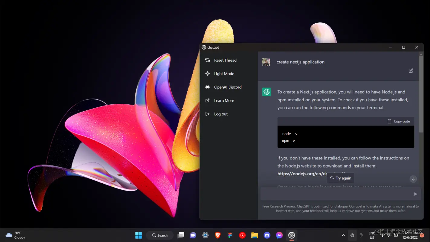Viewport: 430px width, 242px height.
Task: Open Settings from the taskbar gear
Action: (x=205, y=235)
